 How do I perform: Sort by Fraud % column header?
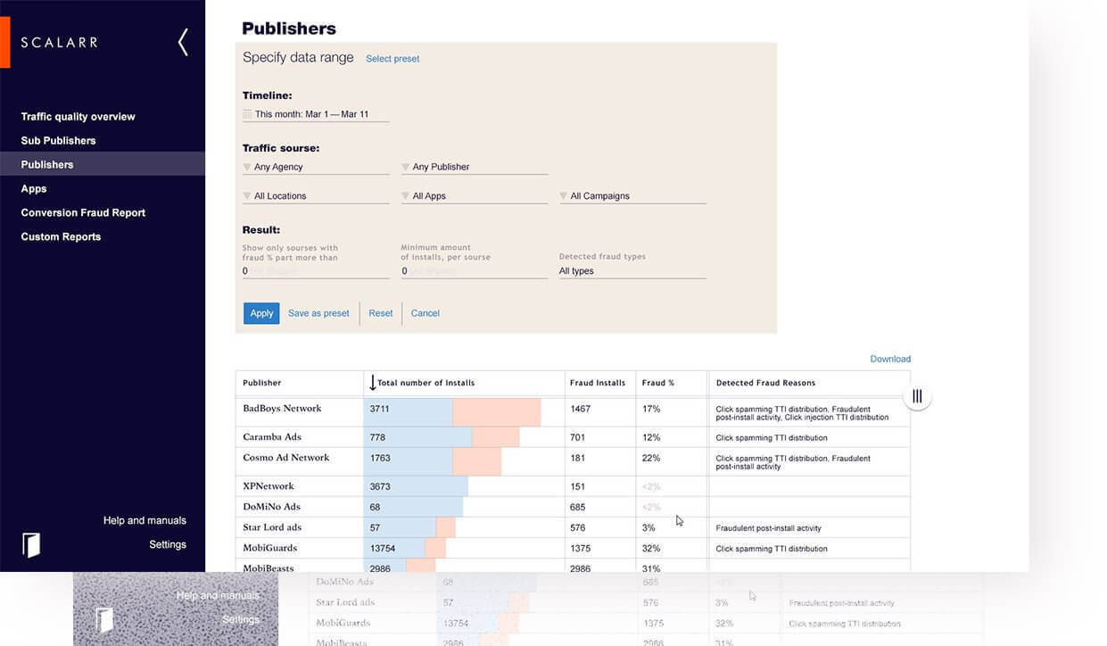(x=658, y=383)
